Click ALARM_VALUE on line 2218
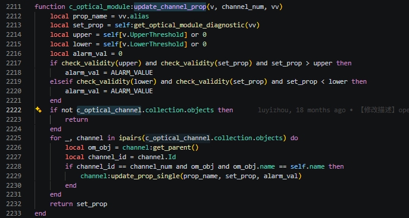This screenshot has width=409, height=218. [x=132, y=72]
